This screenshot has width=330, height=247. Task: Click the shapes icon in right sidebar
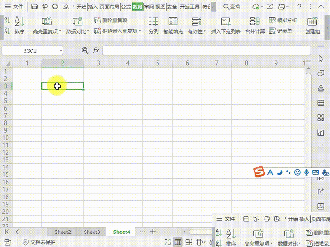(321, 74)
